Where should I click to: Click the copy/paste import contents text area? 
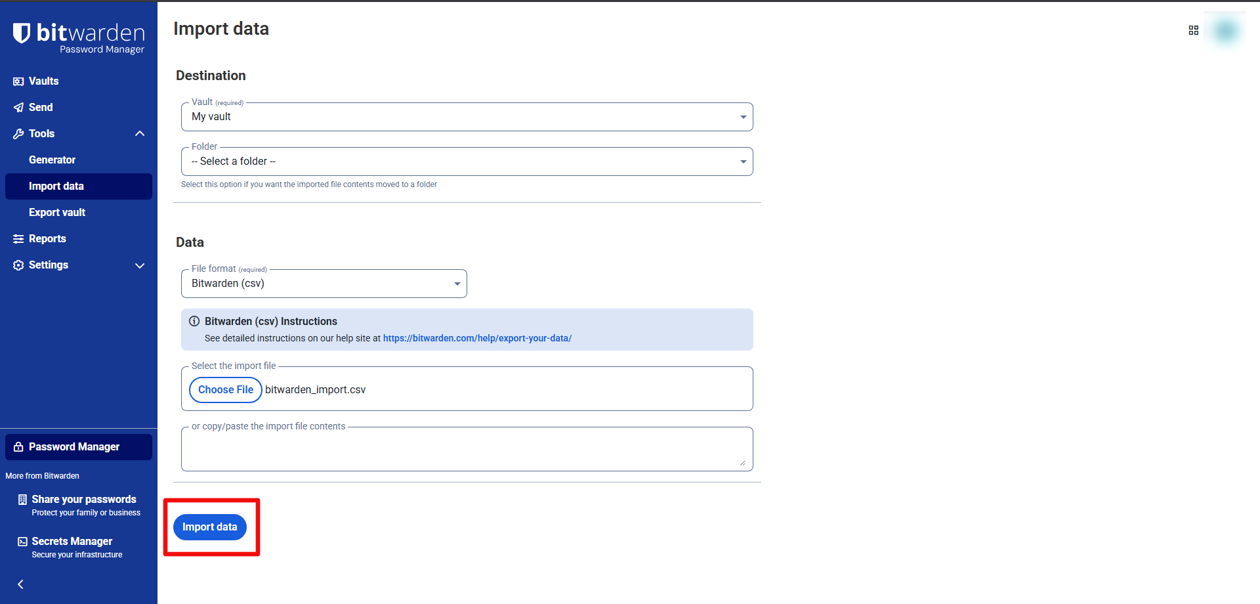click(466, 450)
